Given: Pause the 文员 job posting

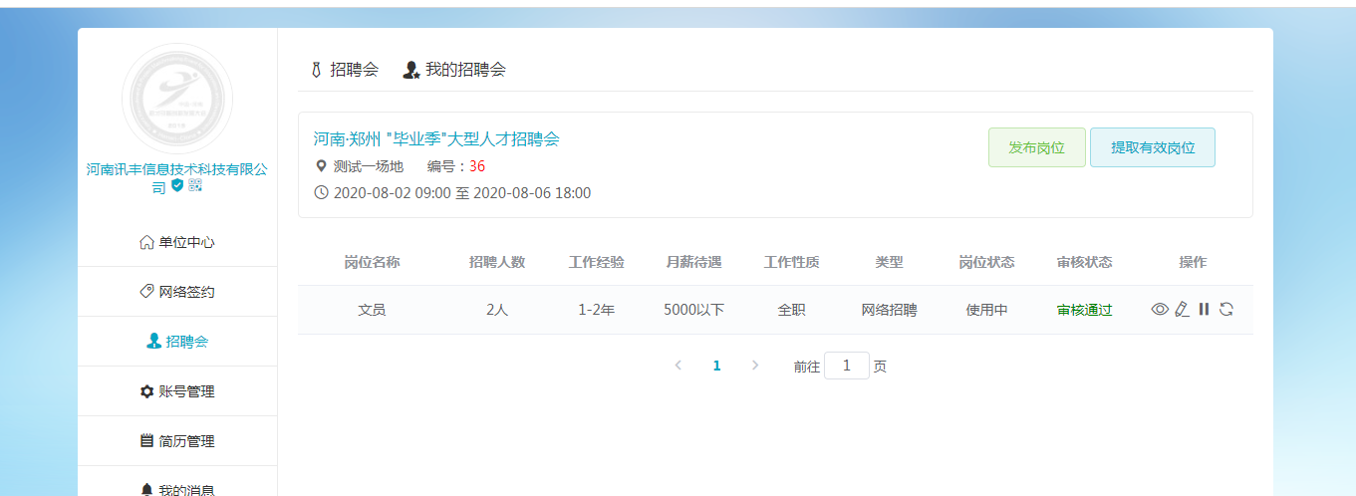Looking at the screenshot, I should click(1204, 310).
